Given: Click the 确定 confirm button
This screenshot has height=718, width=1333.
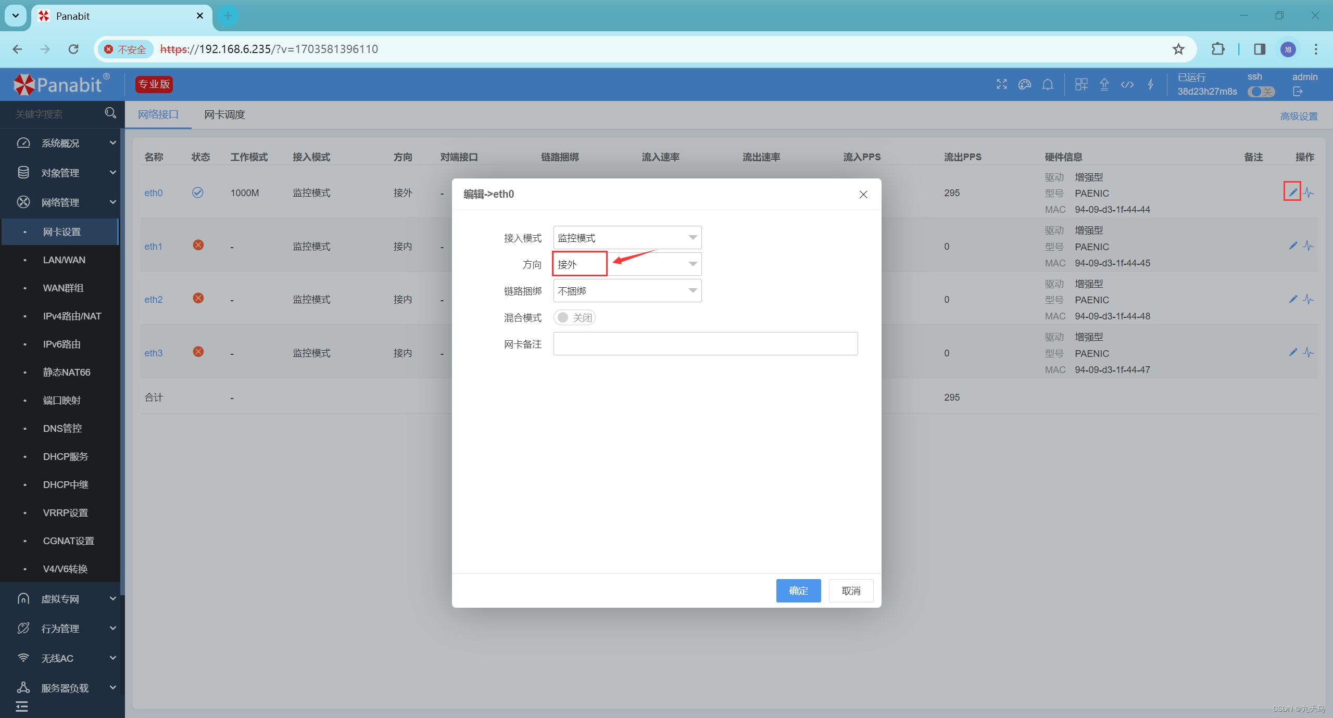Looking at the screenshot, I should (x=798, y=591).
